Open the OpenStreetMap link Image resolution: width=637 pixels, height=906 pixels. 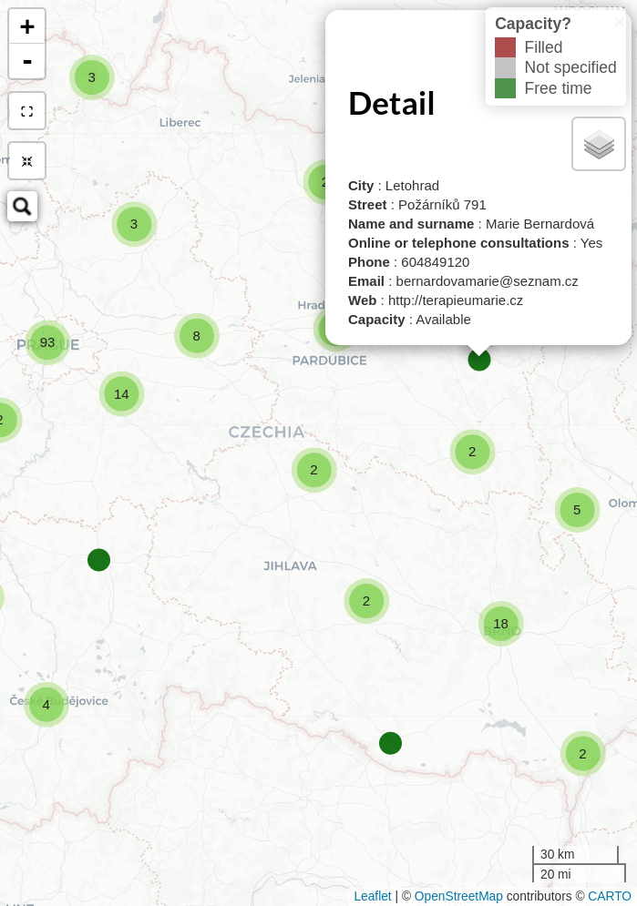pyautogui.click(x=458, y=896)
